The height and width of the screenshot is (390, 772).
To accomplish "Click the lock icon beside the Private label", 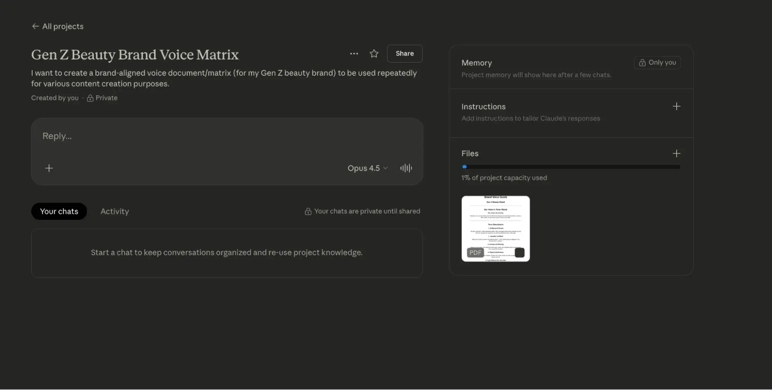I will 89,98.
